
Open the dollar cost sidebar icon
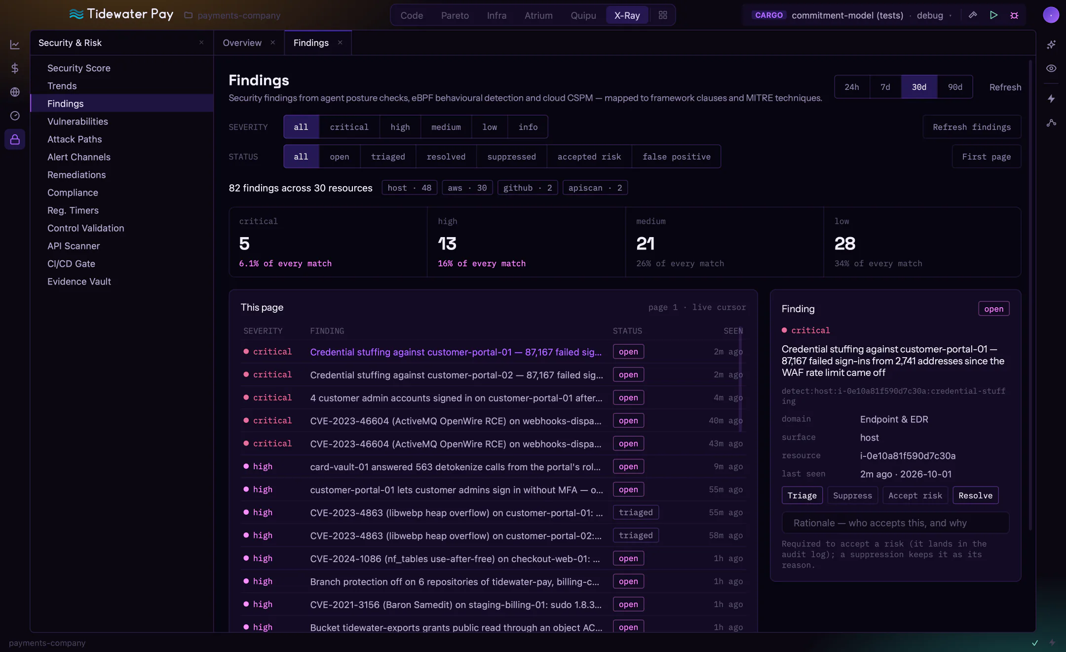tap(15, 68)
